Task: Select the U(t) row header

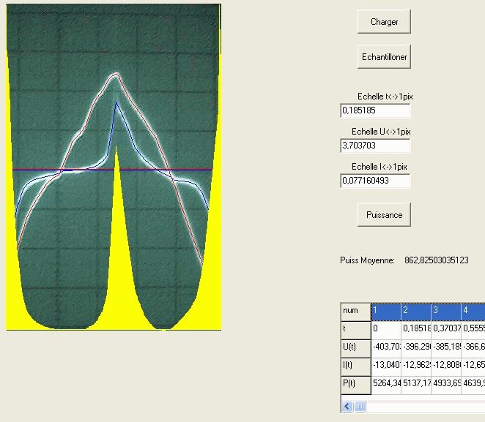Action: pyautogui.click(x=355, y=347)
